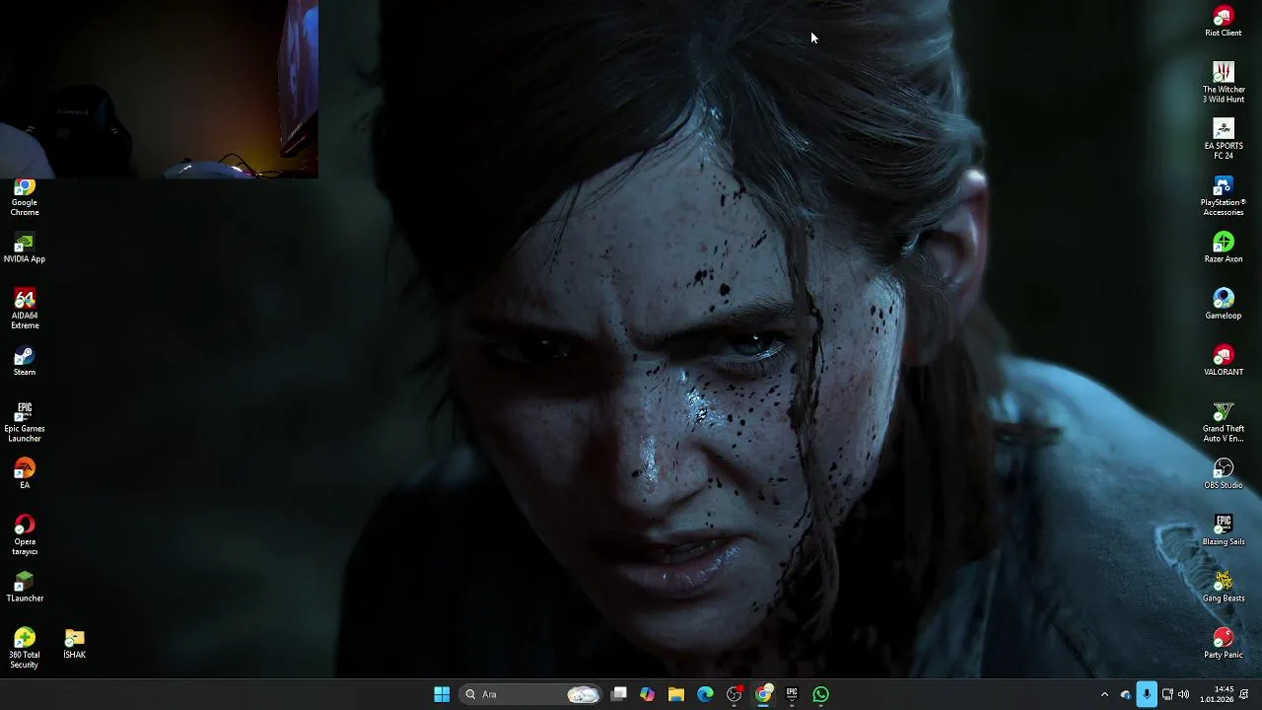Select the Party Panic desktop icon
Screen dimensions: 1262x710
[x=1223, y=643]
